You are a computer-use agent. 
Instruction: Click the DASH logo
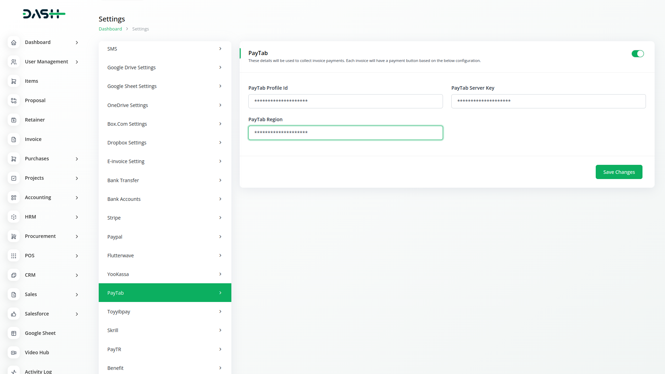coord(44,14)
